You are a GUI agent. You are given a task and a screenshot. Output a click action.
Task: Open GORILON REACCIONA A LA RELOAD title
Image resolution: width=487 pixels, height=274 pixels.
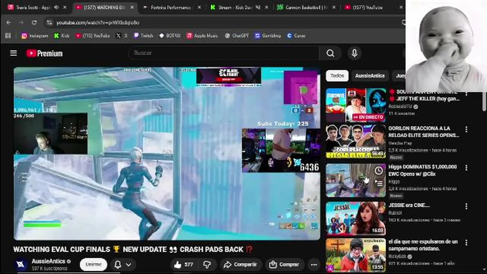click(x=423, y=132)
